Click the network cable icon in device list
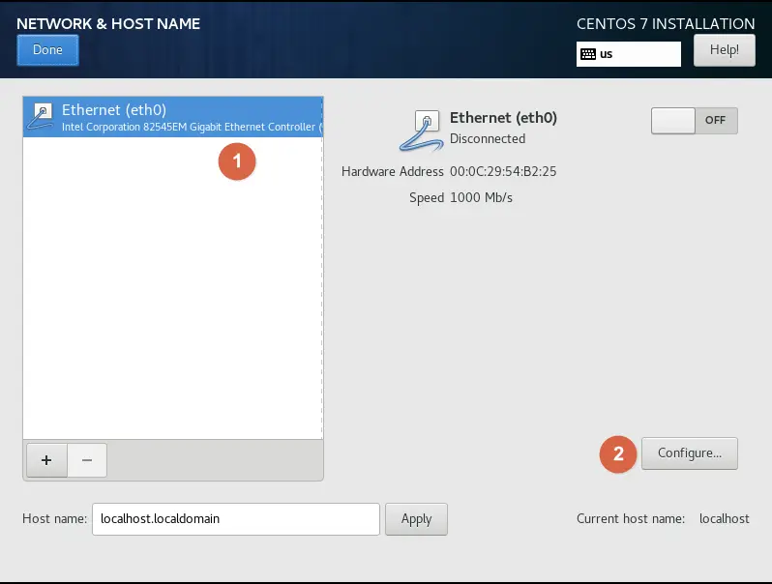 [41, 117]
